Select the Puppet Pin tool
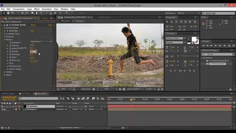Screen dimensions: 236x133 66,13
